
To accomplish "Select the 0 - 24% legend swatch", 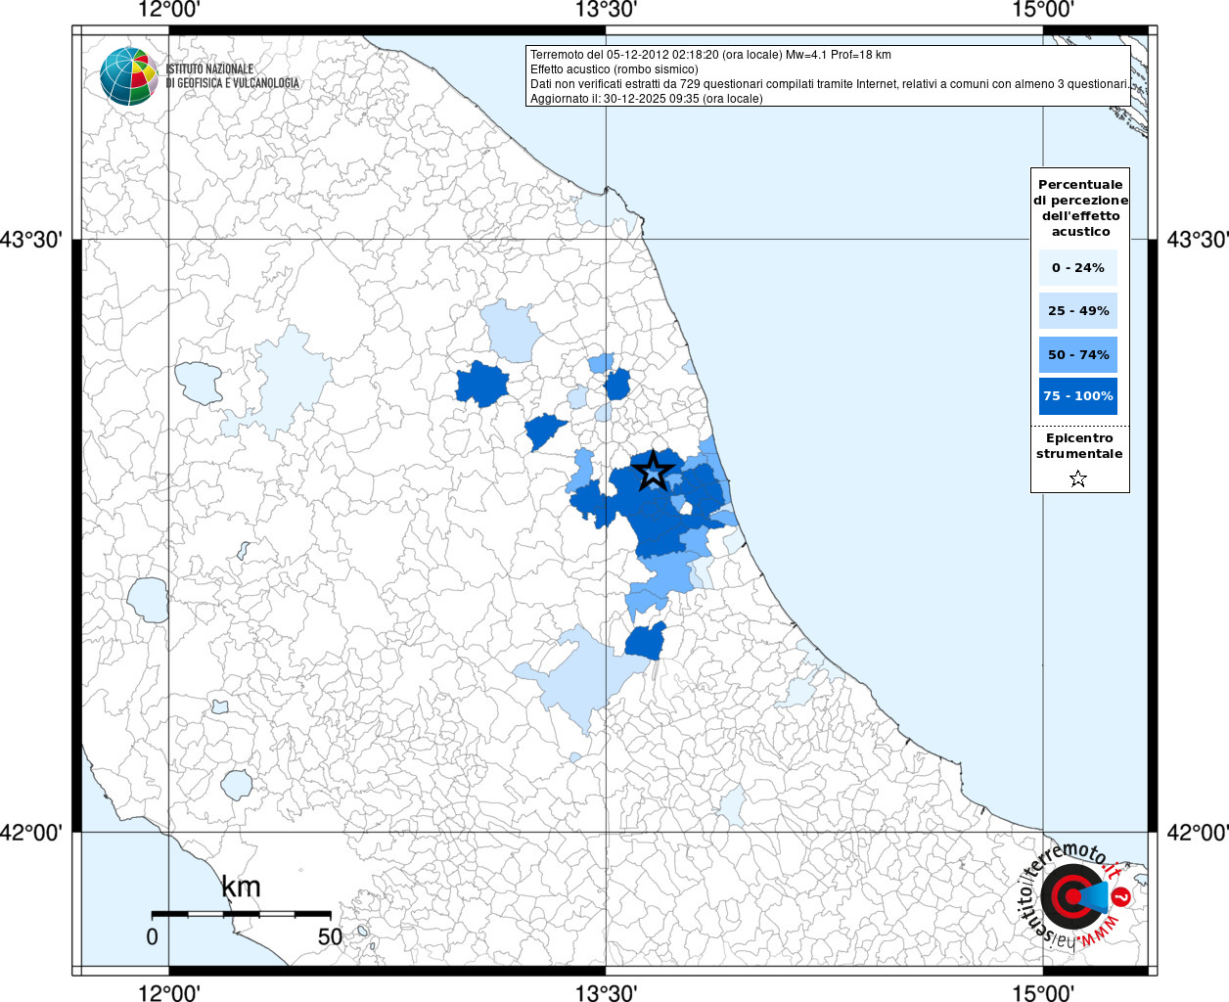I will [1078, 267].
